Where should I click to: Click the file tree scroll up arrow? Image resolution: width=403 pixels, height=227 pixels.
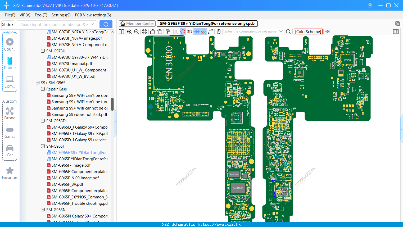[112, 32]
